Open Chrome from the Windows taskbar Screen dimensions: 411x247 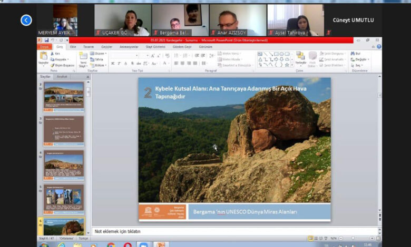pyautogui.click(x=111, y=245)
